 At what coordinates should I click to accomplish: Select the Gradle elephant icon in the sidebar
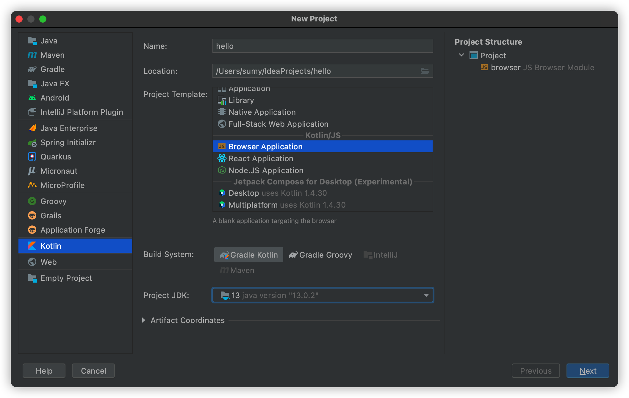click(x=32, y=69)
